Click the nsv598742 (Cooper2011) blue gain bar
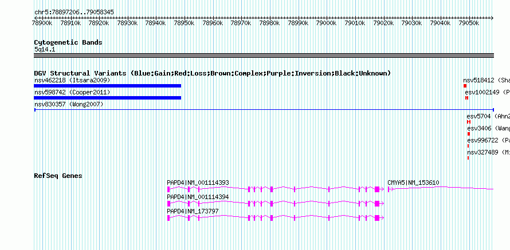 click(x=107, y=98)
